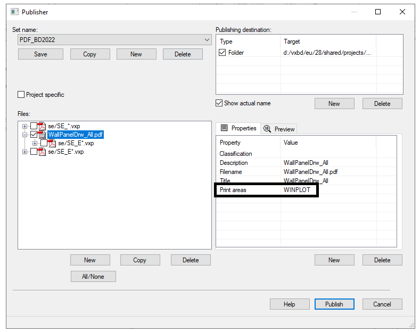
Task: Click the Publisher window icon in title bar
Action: tap(14, 12)
